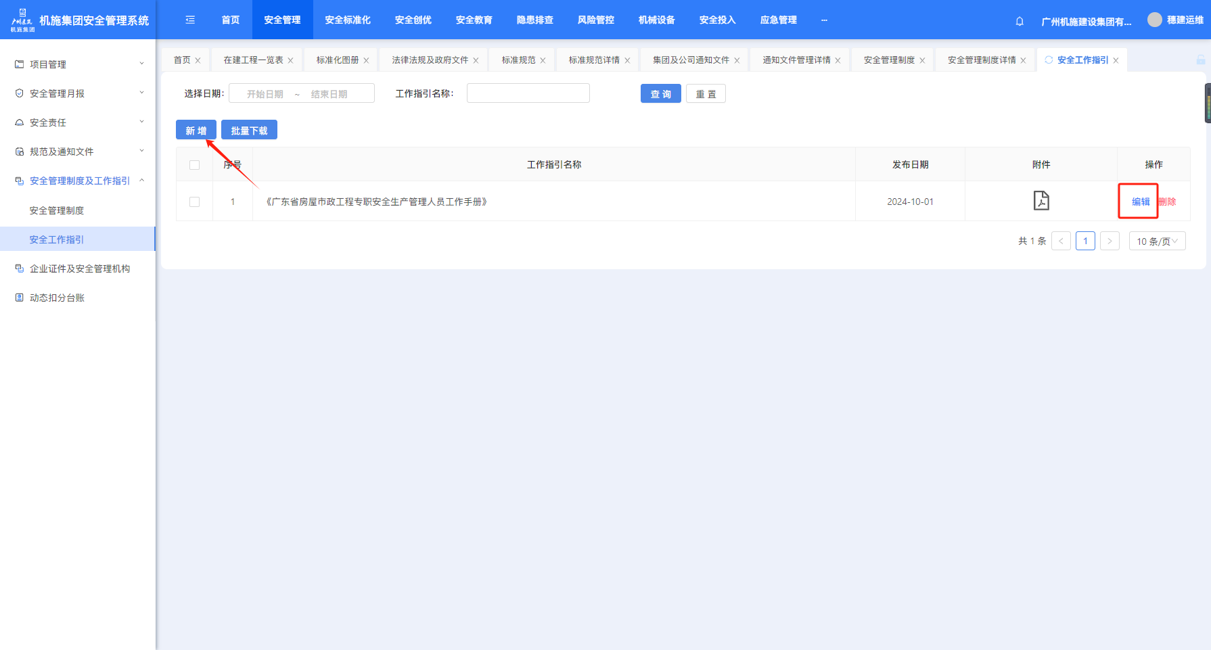
Task: Click the 新增 button
Action: (x=196, y=131)
